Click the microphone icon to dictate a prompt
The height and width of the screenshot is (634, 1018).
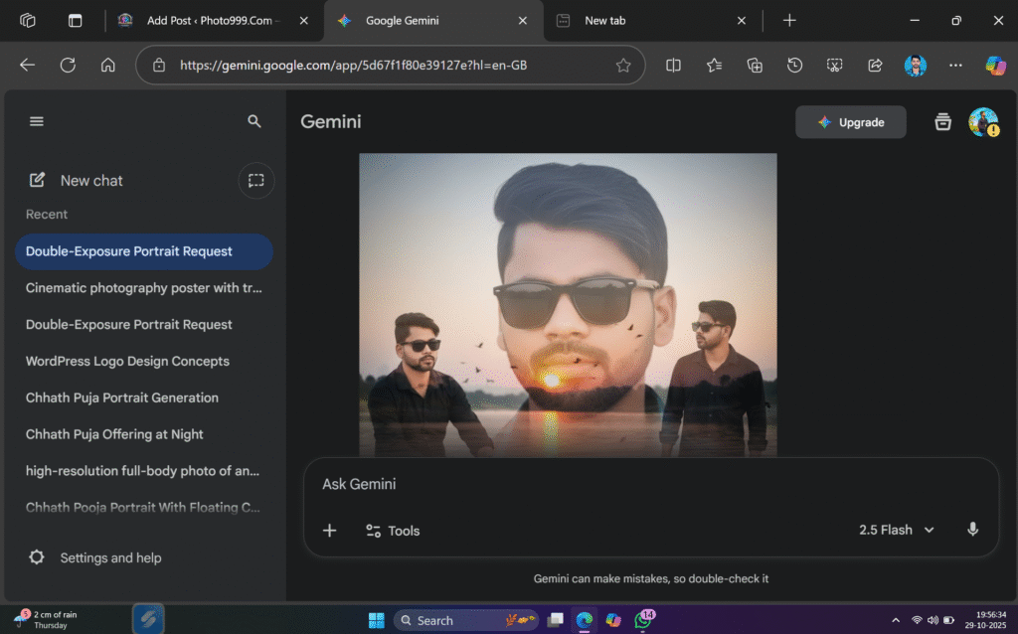[972, 530]
